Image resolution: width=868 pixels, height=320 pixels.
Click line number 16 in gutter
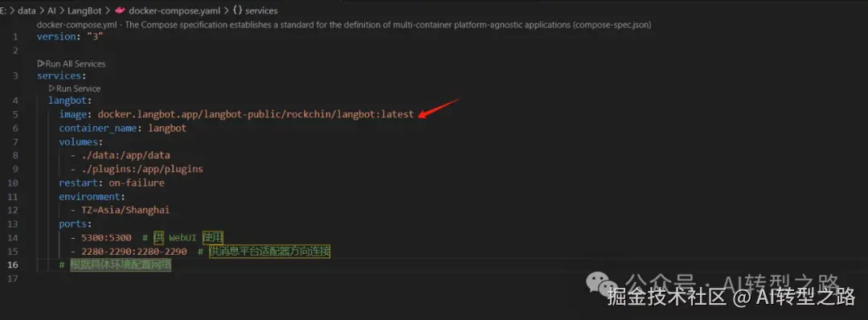tap(13, 265)
